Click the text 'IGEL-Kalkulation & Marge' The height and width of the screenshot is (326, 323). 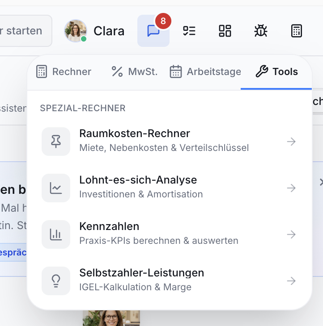[136, 287]
